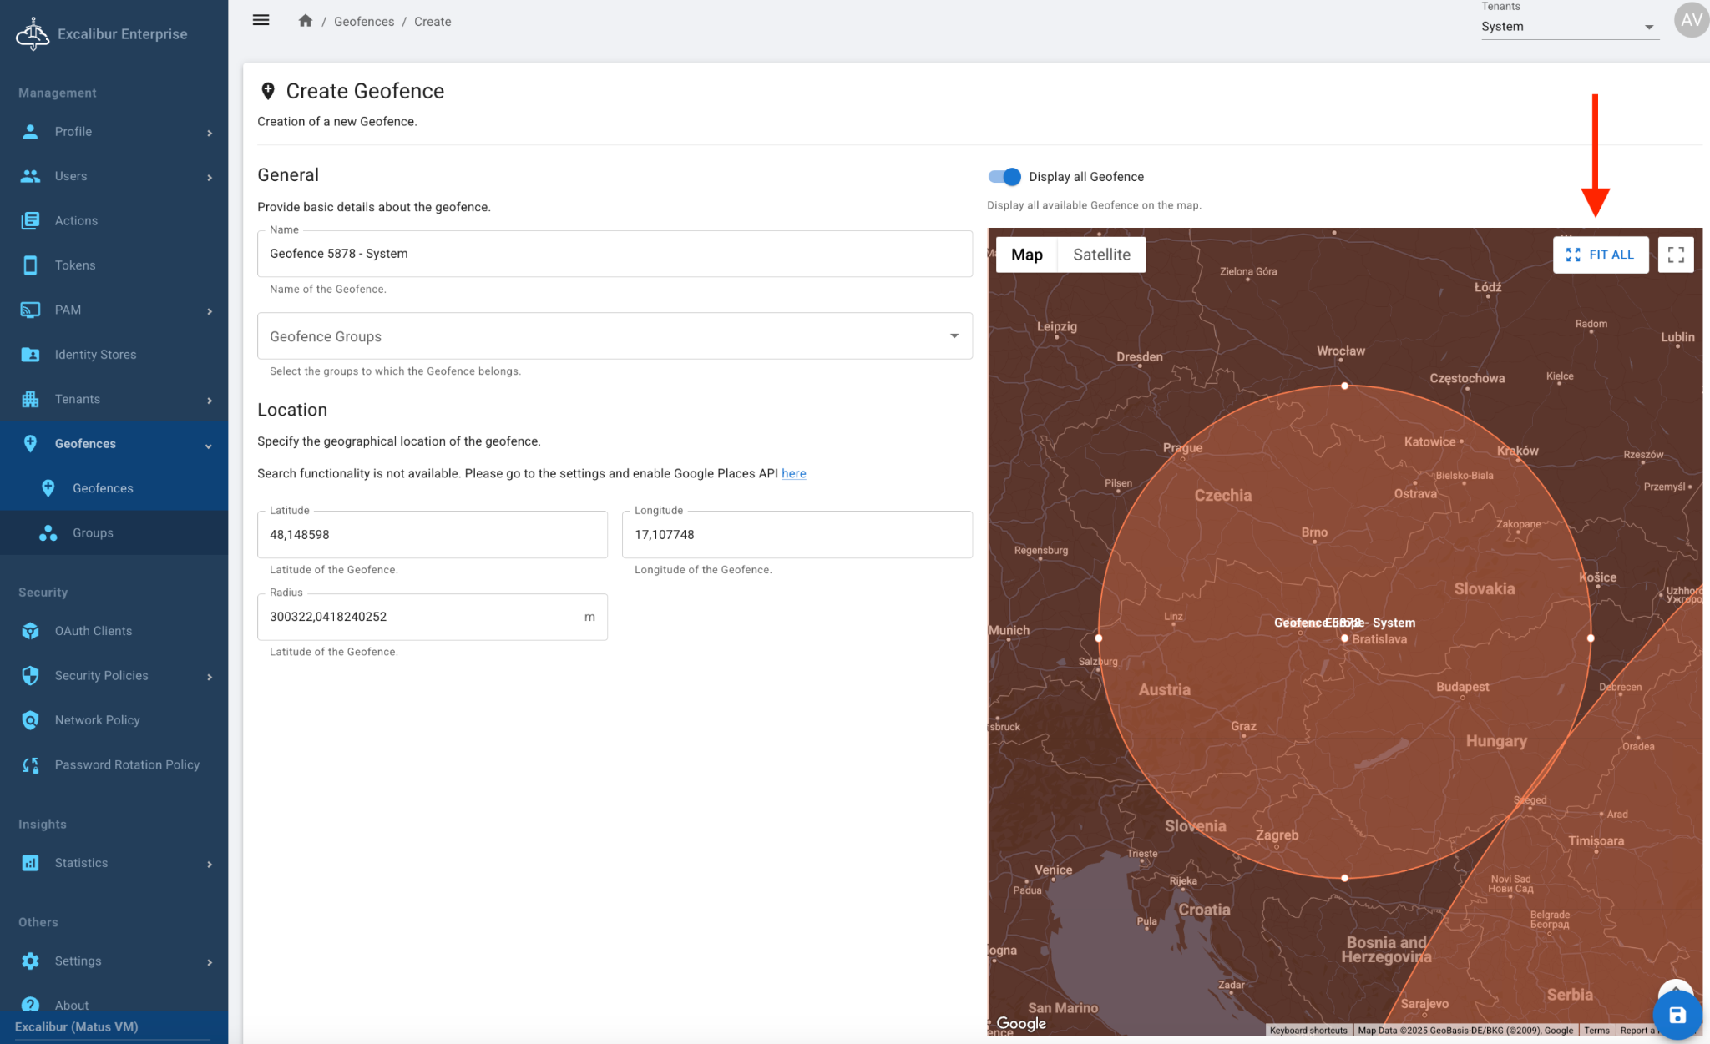This screenshot has height=1044, width=1710.
Task: Click the Security Policies shield icon
Action: [30, 676]
